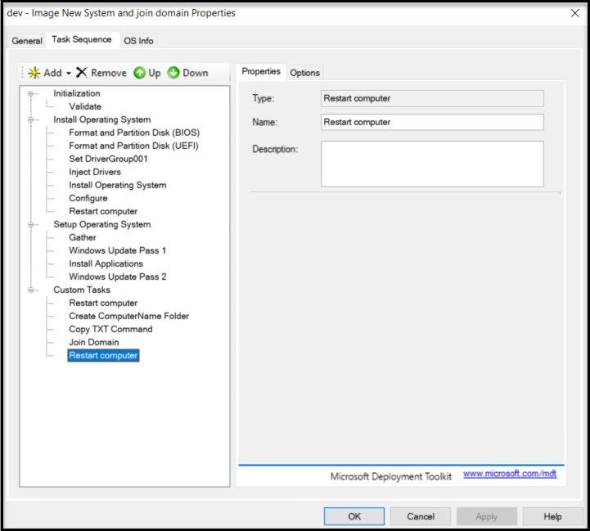590x531 pixels.
Task: Open the Options sub-tab
Action: 304,73
